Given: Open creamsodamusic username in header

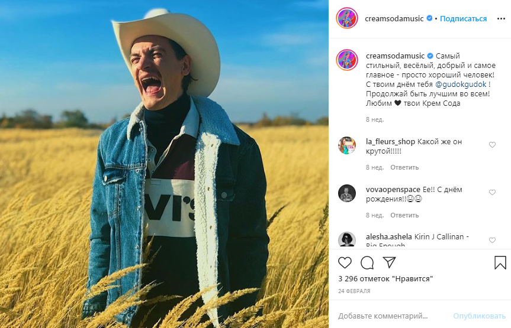Looking at the screenshot, I should (x=395, y=18).
